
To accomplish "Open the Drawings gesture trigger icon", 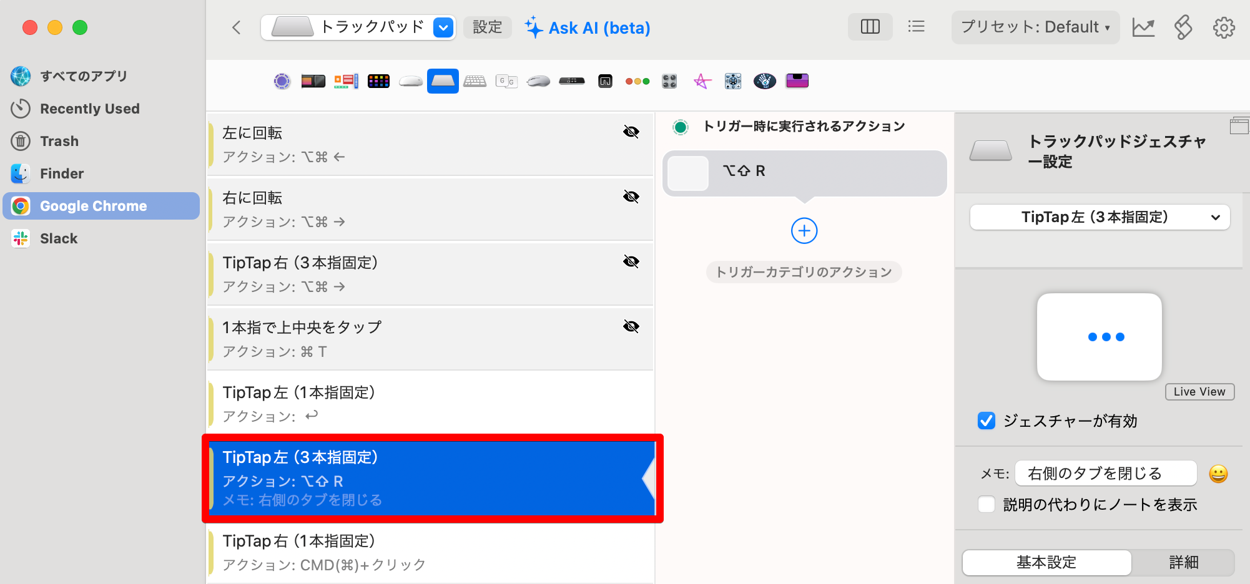I will [702, 81].
